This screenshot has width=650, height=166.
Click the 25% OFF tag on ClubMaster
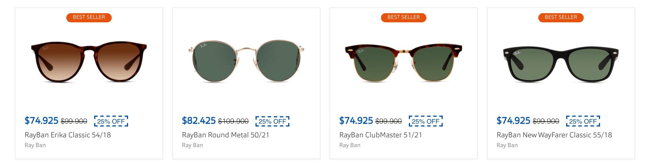coord(426,121)
